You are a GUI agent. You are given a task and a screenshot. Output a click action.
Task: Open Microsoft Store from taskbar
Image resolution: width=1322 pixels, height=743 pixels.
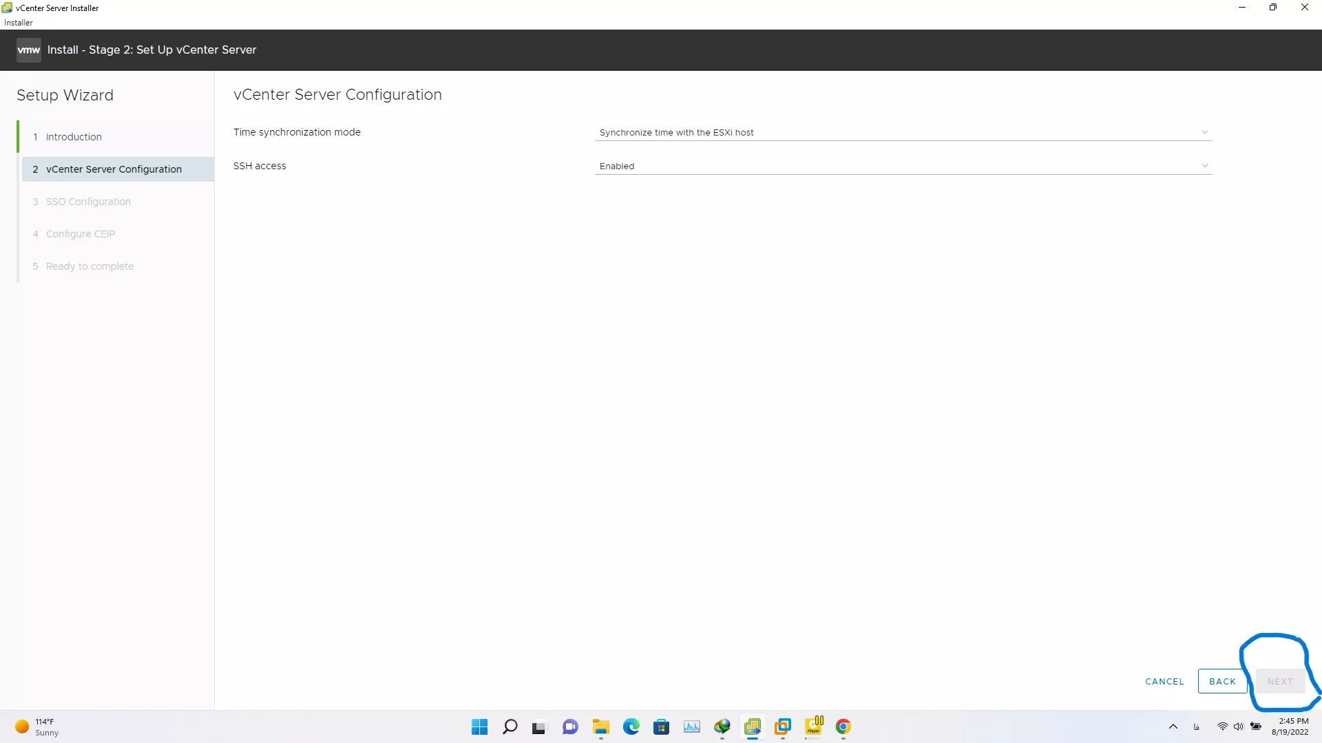click(x=661, y=726)
